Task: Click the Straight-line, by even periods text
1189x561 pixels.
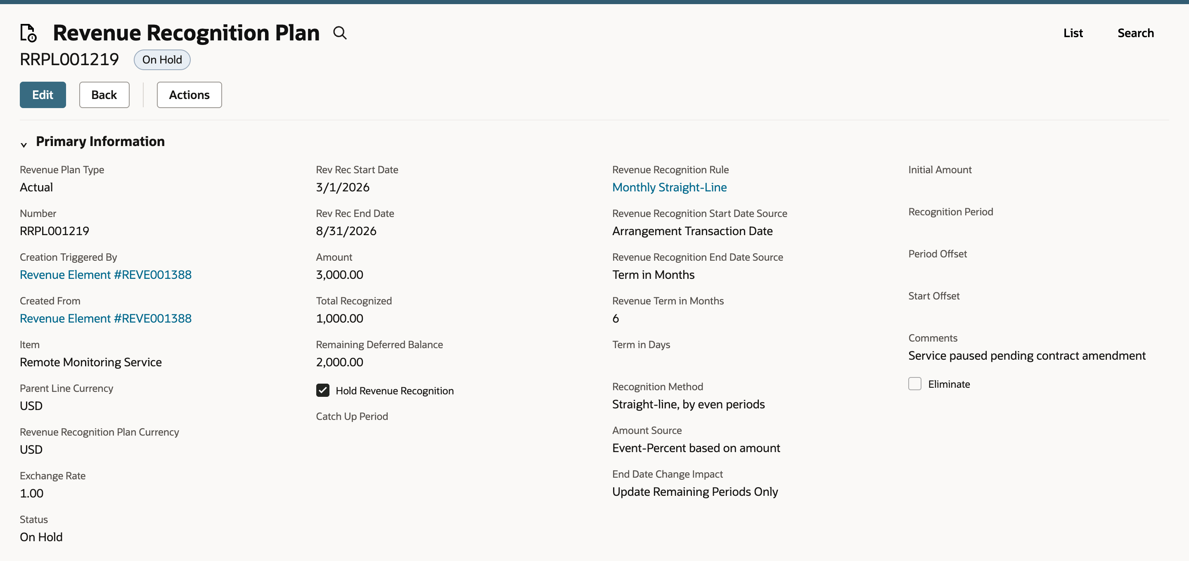Action: click(688, 405)
